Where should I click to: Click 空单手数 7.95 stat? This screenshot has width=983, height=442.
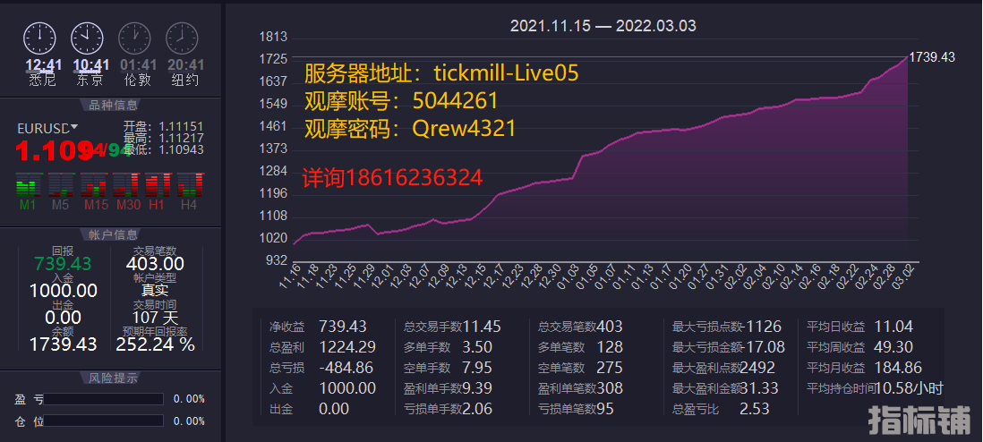coord(448,368)
